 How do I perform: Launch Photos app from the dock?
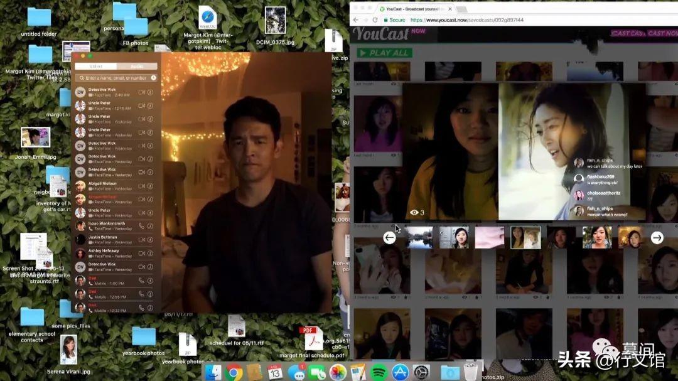(x=338, y=372)
